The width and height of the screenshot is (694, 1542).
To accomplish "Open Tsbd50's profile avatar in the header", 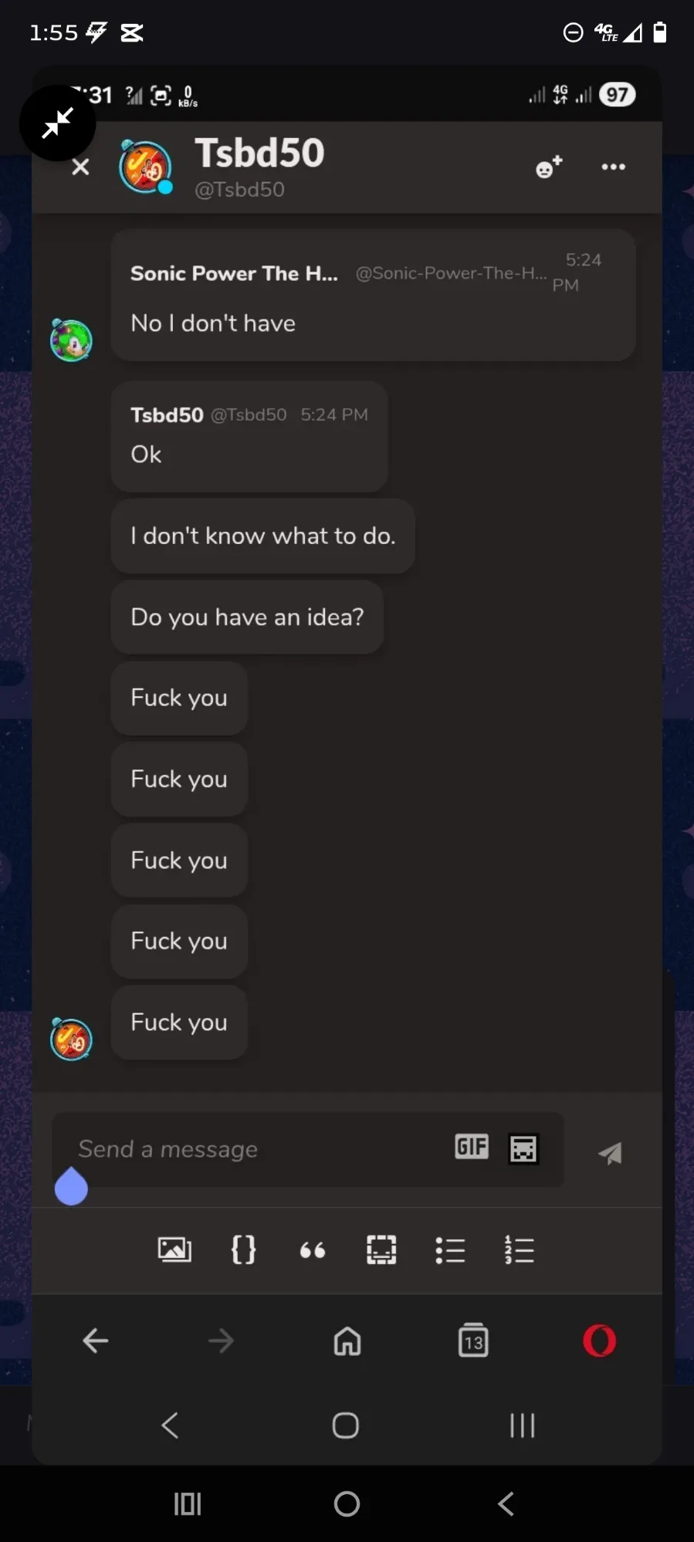I will [145, 167].
